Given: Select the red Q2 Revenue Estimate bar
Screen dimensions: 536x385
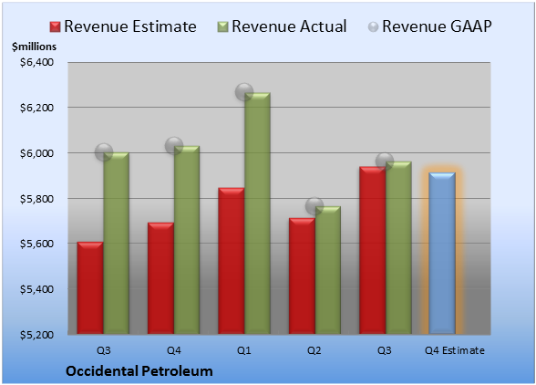Looking at the screenshot, I should [x=302, y=276].
